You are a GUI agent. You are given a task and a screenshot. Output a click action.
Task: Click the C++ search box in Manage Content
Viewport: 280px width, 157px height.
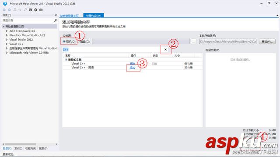(112, 49)
